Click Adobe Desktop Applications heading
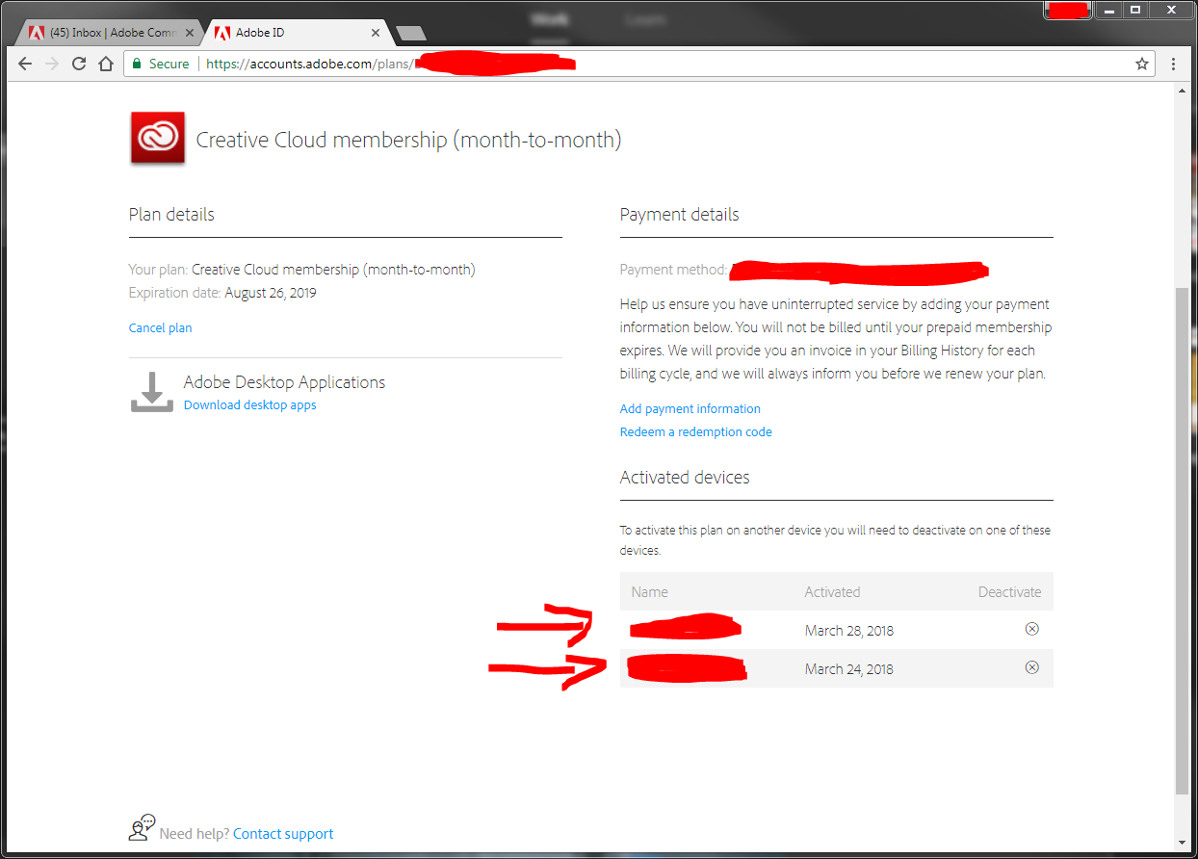The width and height of the screenshot is (1198, 859). click(285, 382)
